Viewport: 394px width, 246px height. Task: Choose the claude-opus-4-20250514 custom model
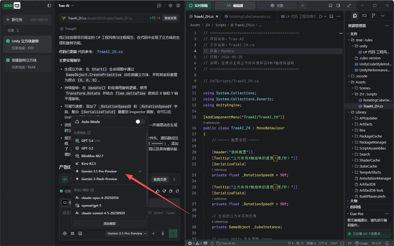coord(109,198)
